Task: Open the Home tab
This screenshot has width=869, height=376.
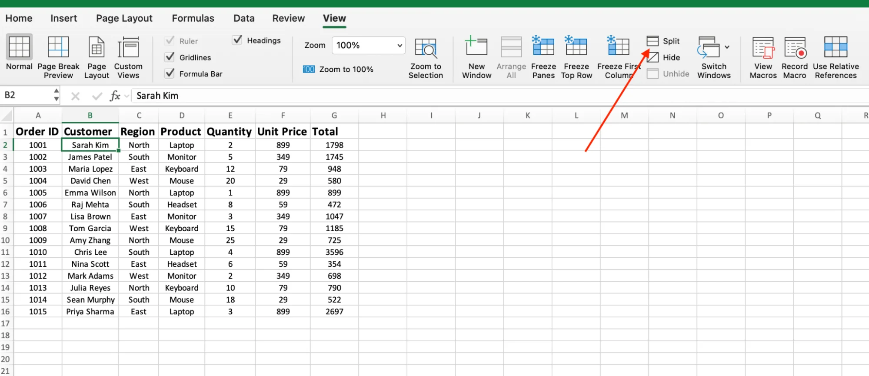Action: 19,18
